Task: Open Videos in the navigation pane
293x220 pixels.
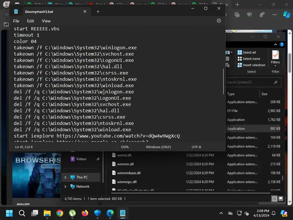Action: point(81,159)
